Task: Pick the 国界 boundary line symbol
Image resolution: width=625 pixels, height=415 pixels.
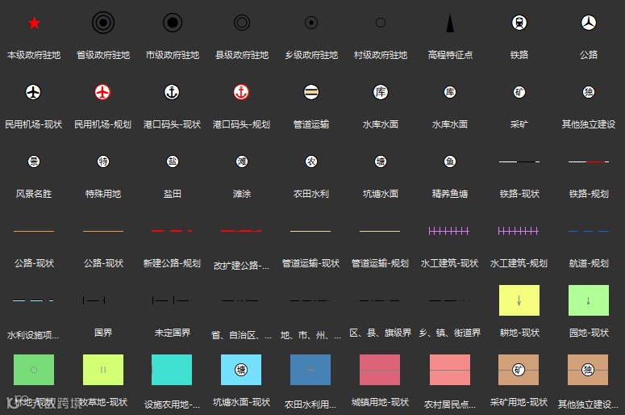Action: (x=94, y=300)
